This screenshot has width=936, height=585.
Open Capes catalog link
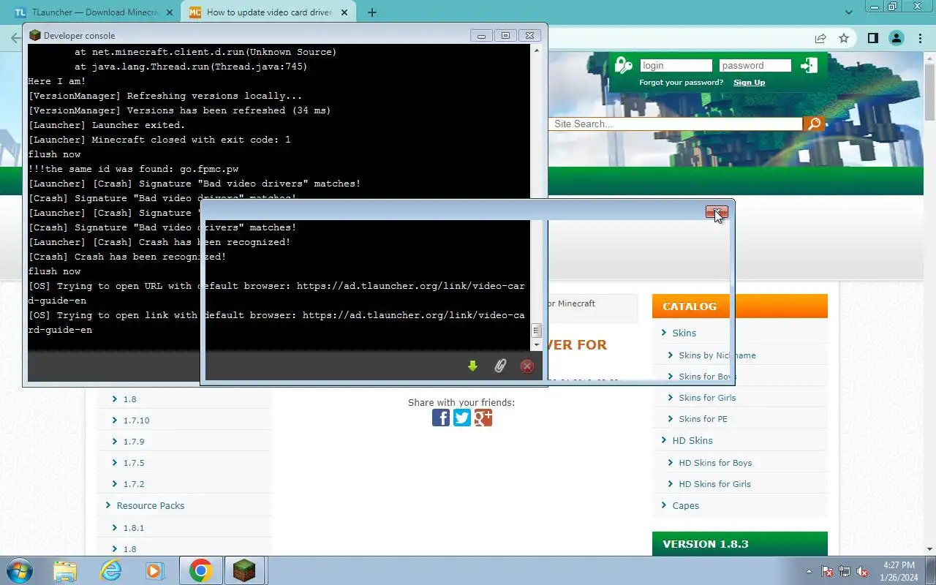point(685,505)
